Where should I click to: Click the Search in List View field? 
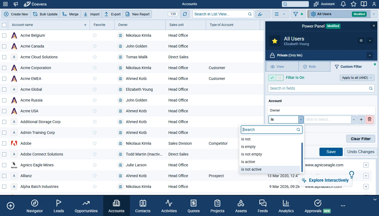pos(223,14)
